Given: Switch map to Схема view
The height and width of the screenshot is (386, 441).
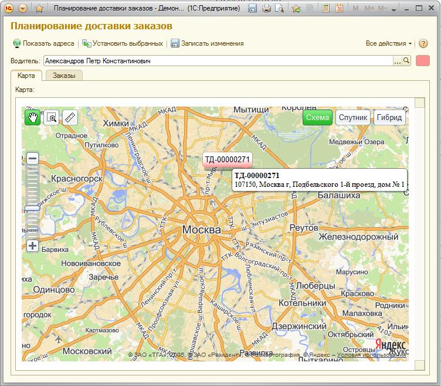Looking at the screenshot, I should (x=317, y=117).
